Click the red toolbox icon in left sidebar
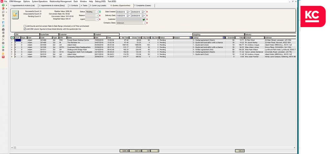Image resolution: width=330 pixels, height=154 pixels. (x=3, y=8)
